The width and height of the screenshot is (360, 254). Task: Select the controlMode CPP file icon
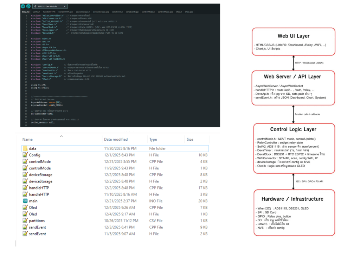[25, 162]
